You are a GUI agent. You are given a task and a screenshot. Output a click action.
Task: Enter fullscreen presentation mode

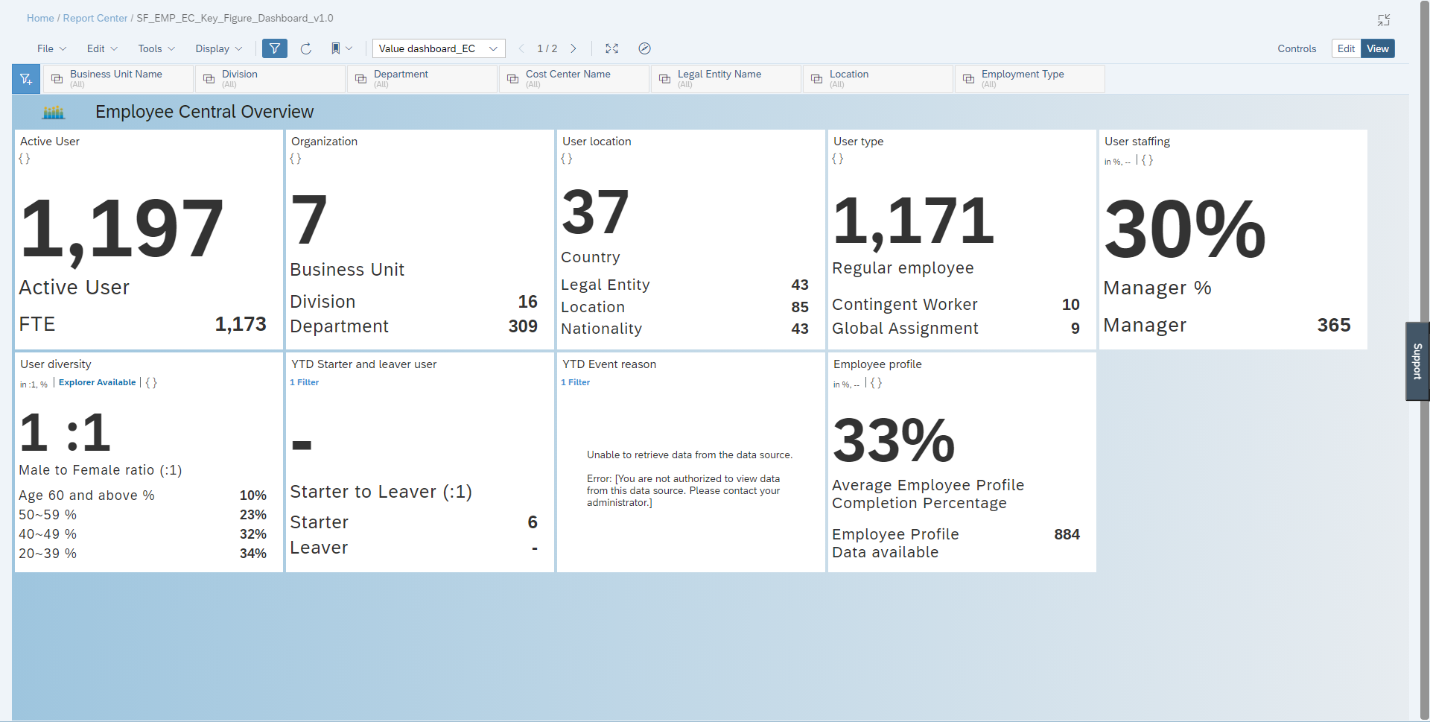[x=611, y=48]
